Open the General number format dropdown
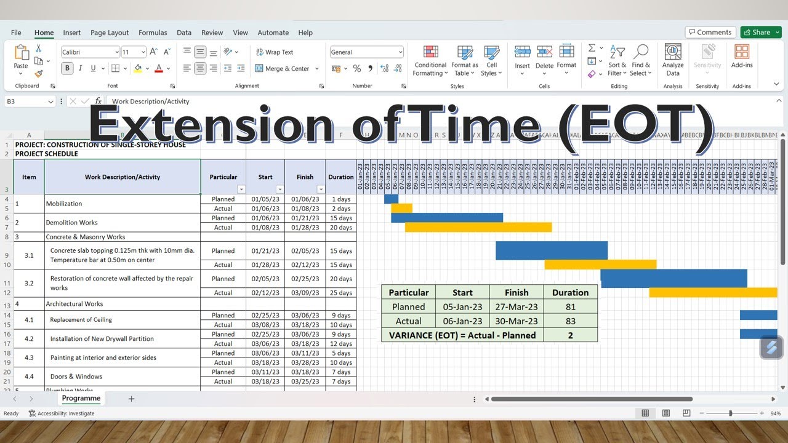Screen dimensions: 788x443 point(400,52)
